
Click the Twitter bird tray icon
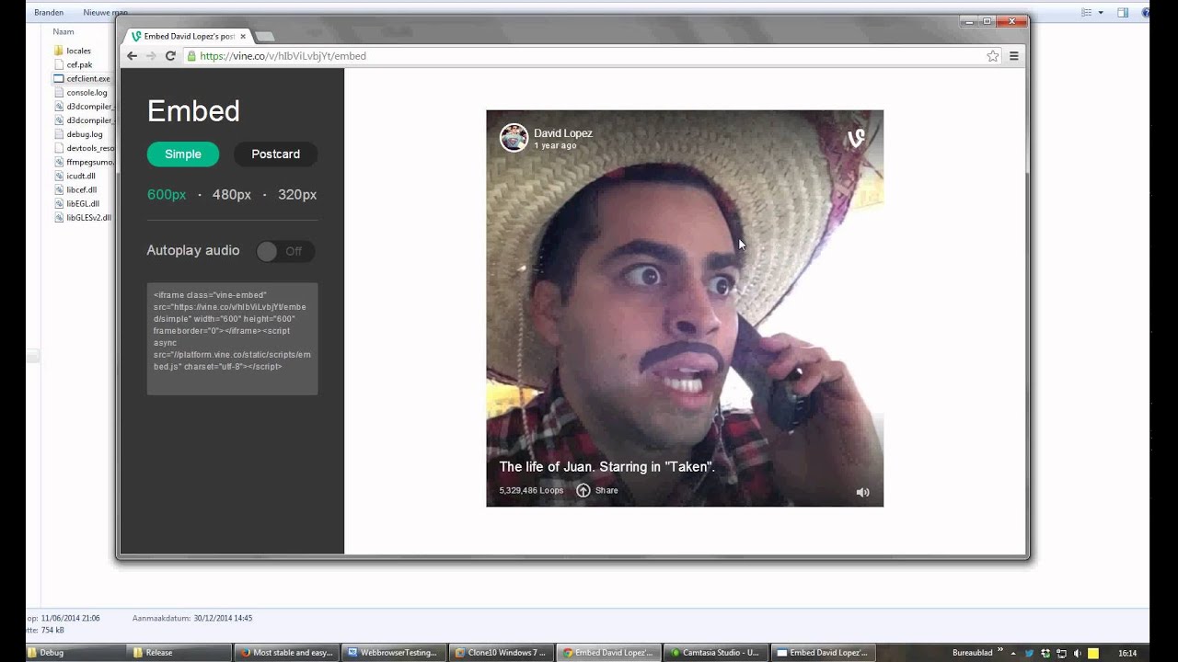point(1029,654)
